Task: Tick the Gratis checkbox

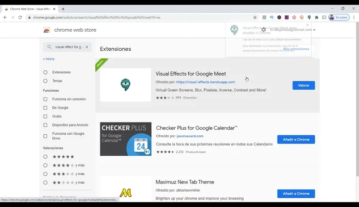Action: (x=45, y=116)
